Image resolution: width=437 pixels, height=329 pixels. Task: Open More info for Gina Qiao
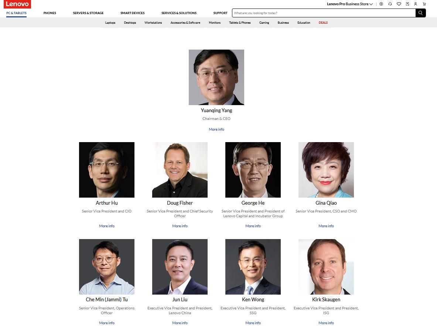tap(326, 226)
